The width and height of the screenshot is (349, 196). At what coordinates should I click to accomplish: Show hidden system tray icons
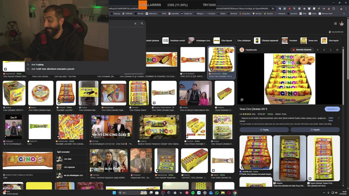click(324, 193)
